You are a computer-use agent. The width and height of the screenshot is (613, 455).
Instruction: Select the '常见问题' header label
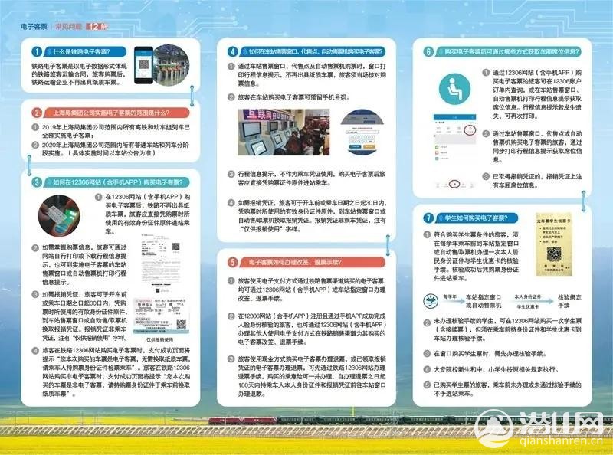pos(69,25)
